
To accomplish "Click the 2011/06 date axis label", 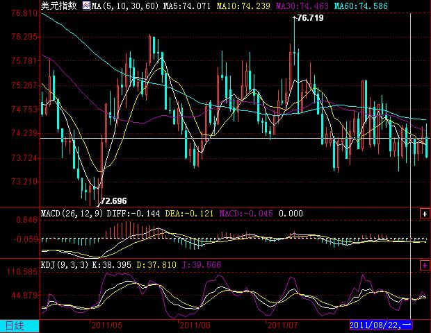I will point(195,325).
